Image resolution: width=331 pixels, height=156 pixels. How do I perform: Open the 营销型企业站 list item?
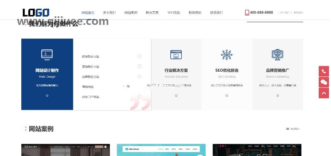pyautogui.click(x=90, y=67)
